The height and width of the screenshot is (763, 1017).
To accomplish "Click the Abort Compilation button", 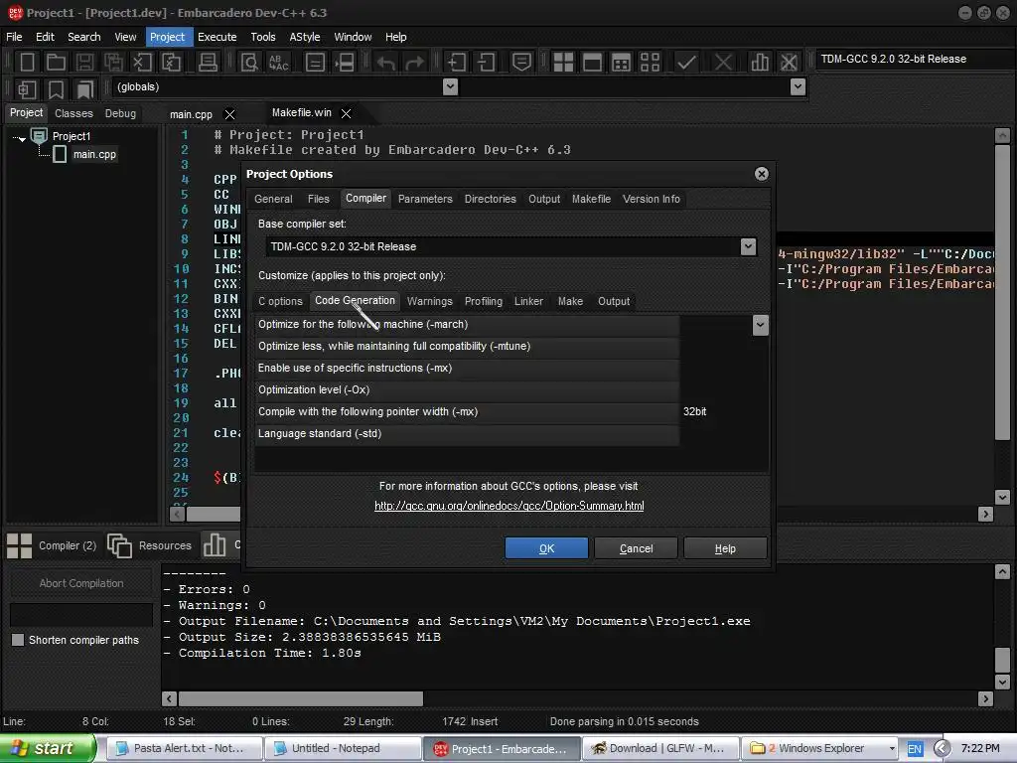I will tap(81, 583).
